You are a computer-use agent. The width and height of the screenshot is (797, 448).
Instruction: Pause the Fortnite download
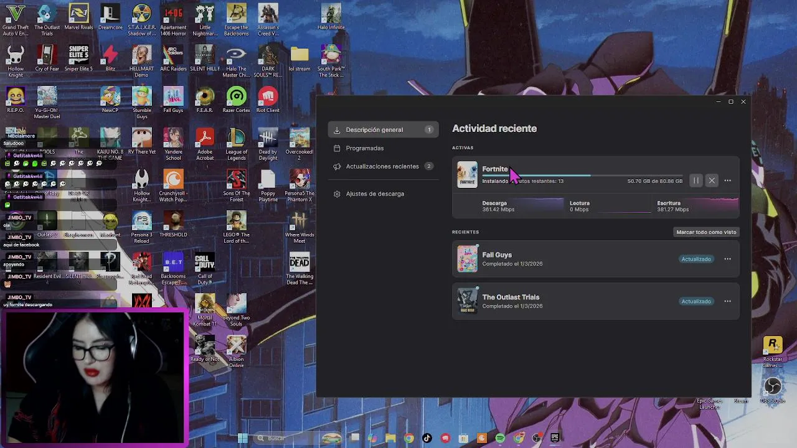point(696,180)
